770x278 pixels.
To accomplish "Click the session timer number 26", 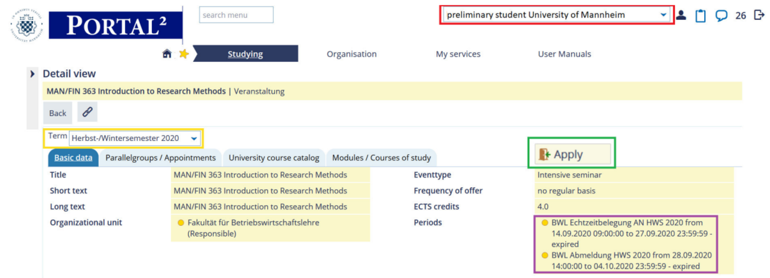I will coord(741,15).
